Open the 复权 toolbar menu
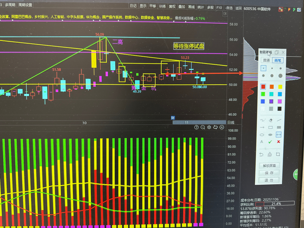This screenshot has height=228, width=304. (x=172, y=7)
